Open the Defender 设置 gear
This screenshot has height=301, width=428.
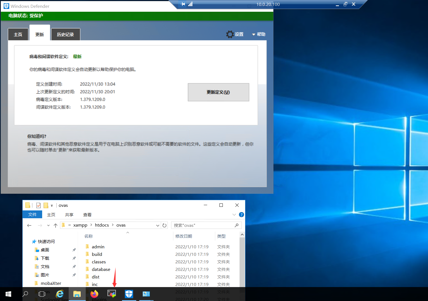235,34
